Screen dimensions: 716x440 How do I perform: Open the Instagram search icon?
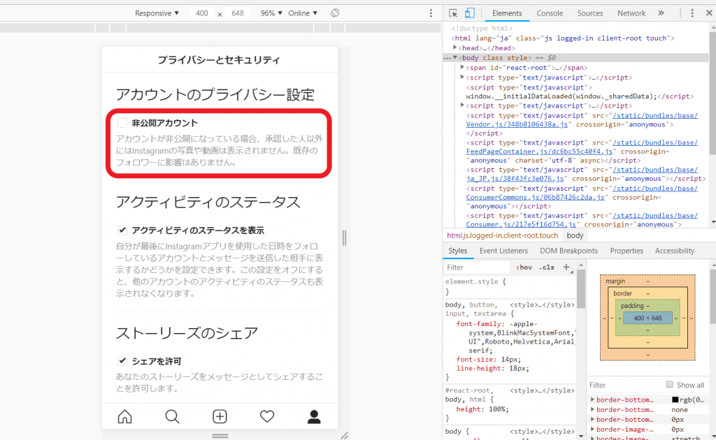[172, 417]
